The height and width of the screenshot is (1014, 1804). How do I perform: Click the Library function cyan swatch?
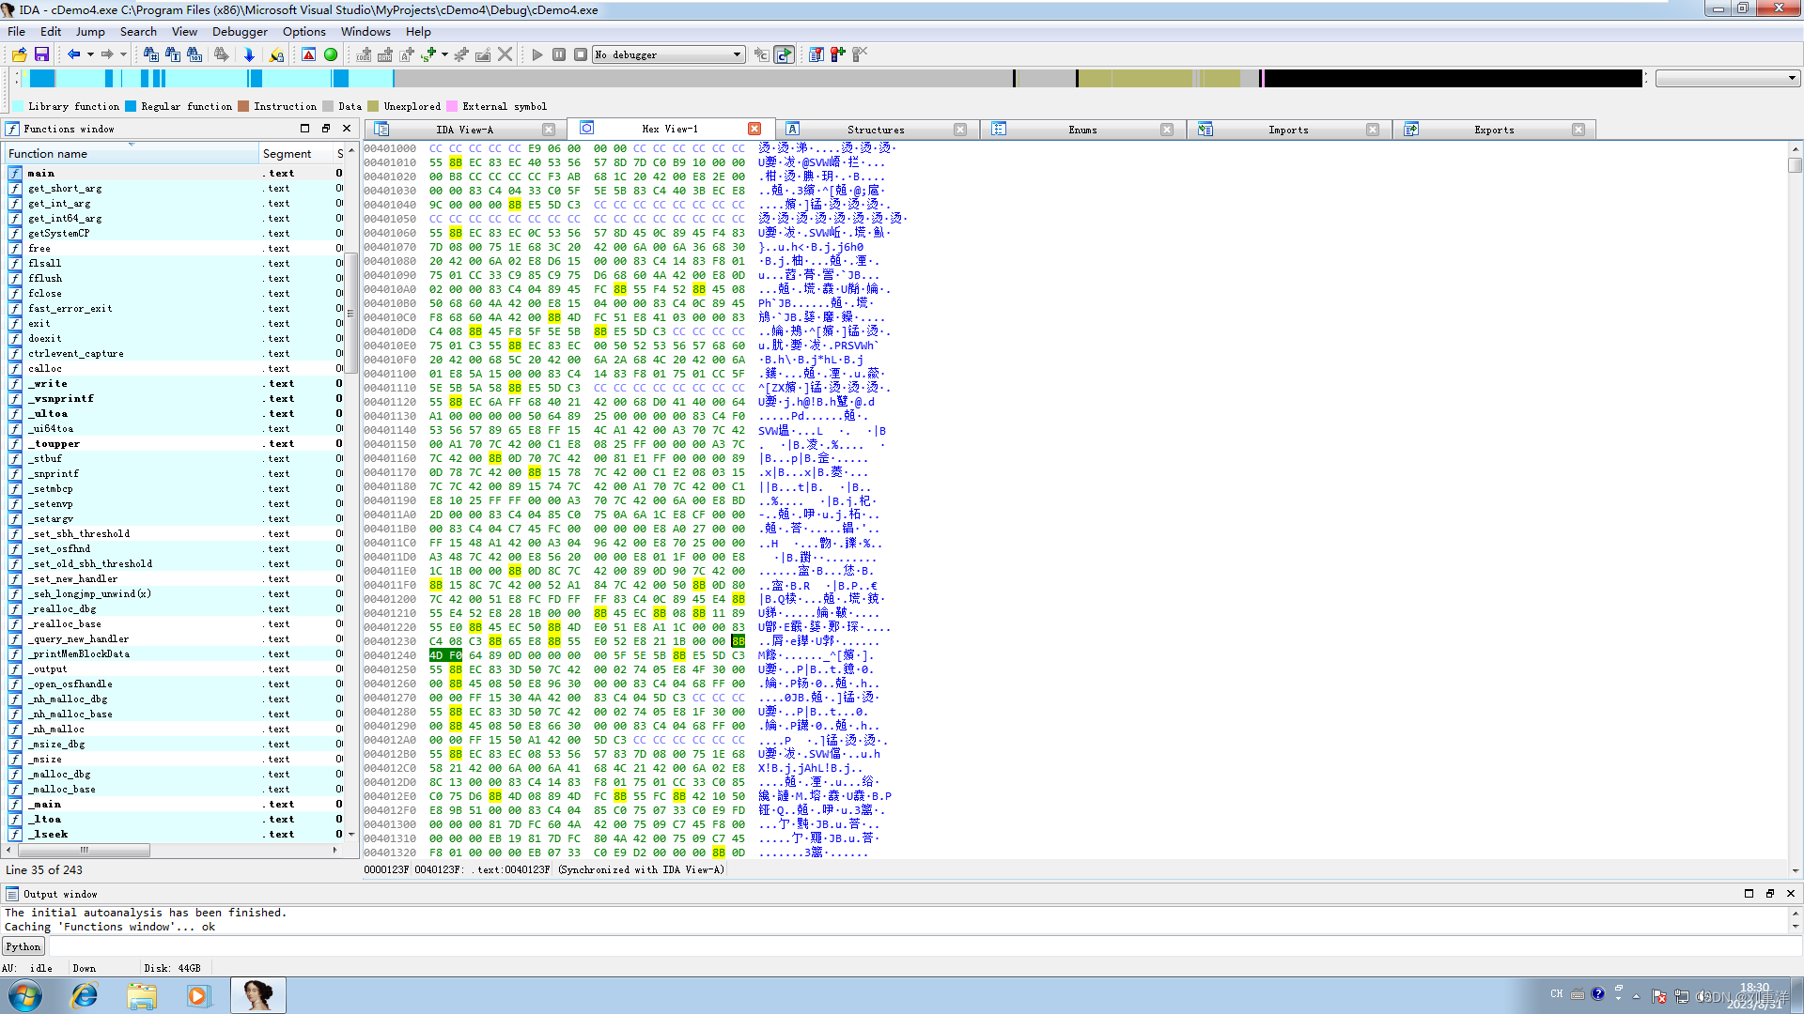coord(18,106)
